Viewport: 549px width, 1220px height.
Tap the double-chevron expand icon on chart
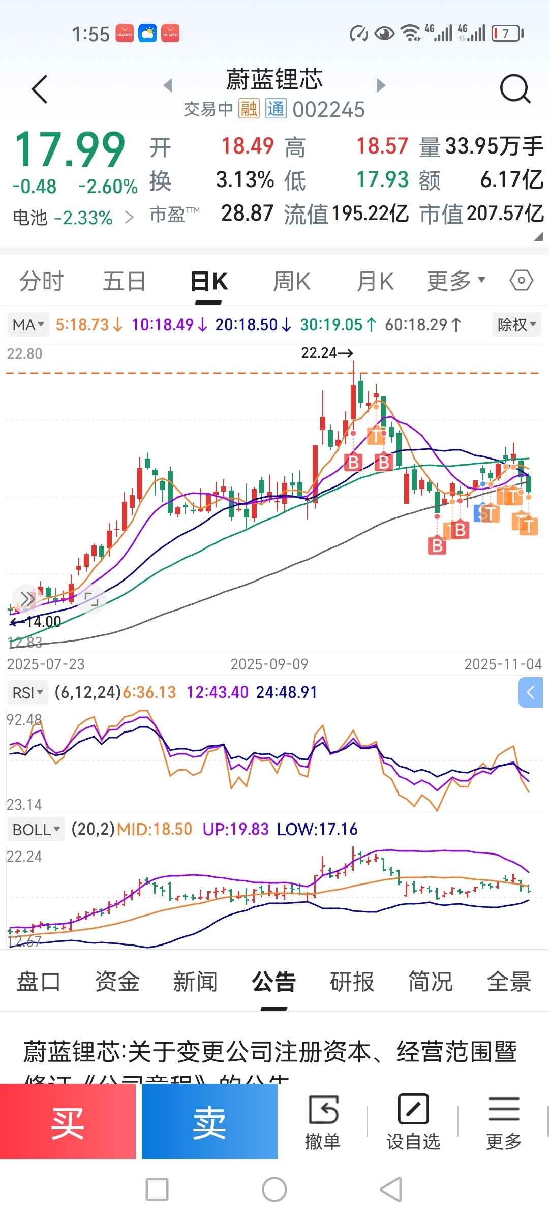[x=27, y=599]
